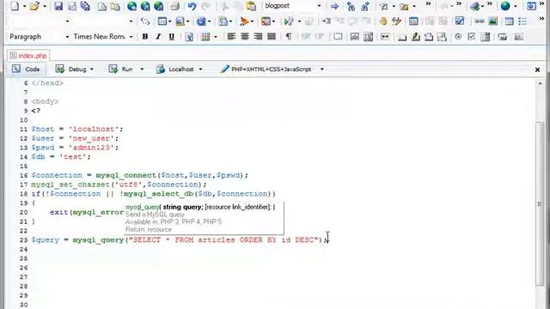This screenshot has width=550, height=309.
Task: Undo the last action
Action: [x=192, y=6]
